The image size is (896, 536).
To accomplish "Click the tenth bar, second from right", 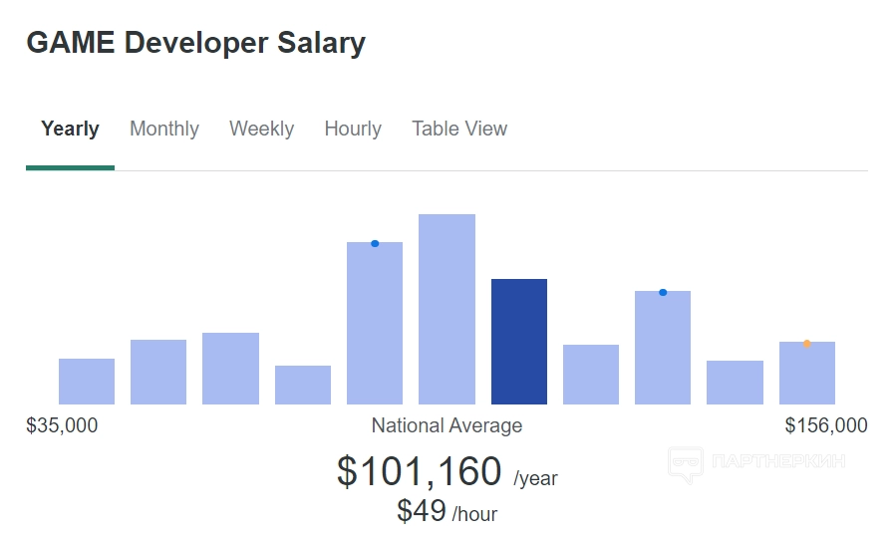I will point(735,383).
